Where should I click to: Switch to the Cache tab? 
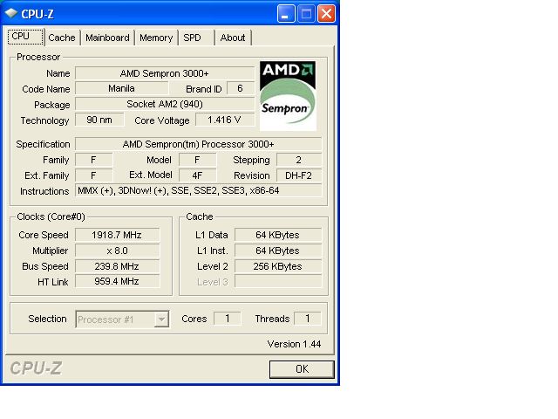[x=62, y=38]
